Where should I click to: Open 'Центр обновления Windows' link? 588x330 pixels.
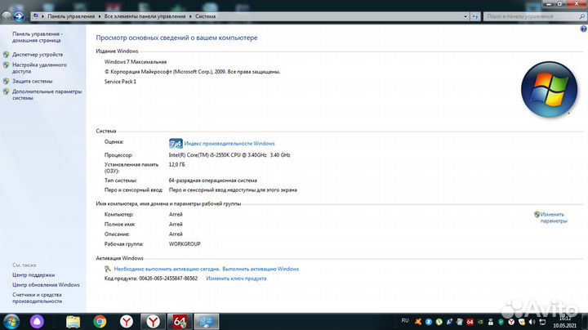click(x=46, y=285)
